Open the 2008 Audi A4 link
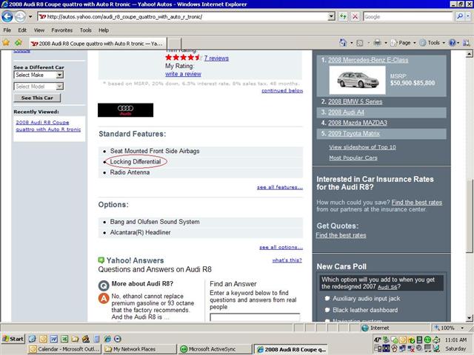This screenshot has width=474, height=355. tap(346, 112)
